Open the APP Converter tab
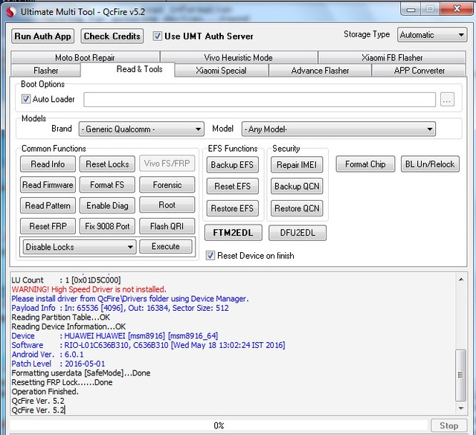The image size is (476, 435). pyautogui.click(x=419, y=71)
